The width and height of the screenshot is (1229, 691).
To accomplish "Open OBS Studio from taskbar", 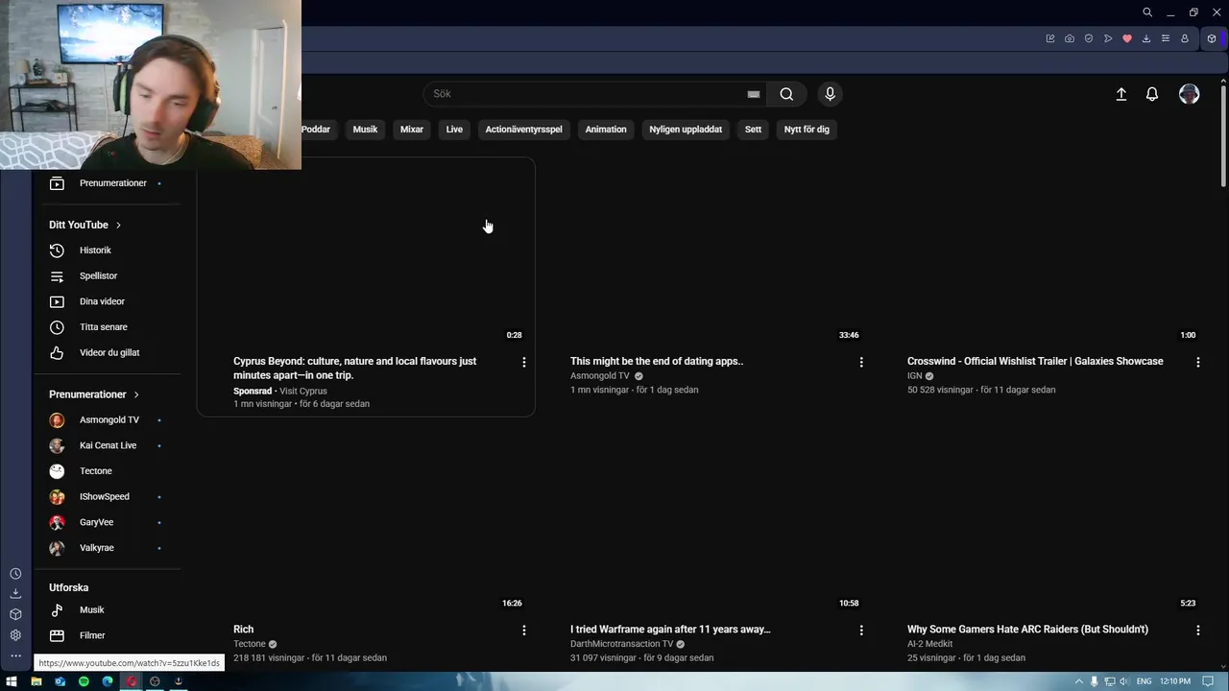I will (155, 681).
